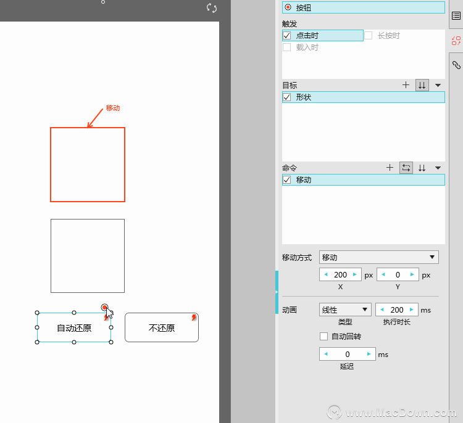Increase X value with right arrow

tap(354, 274)
